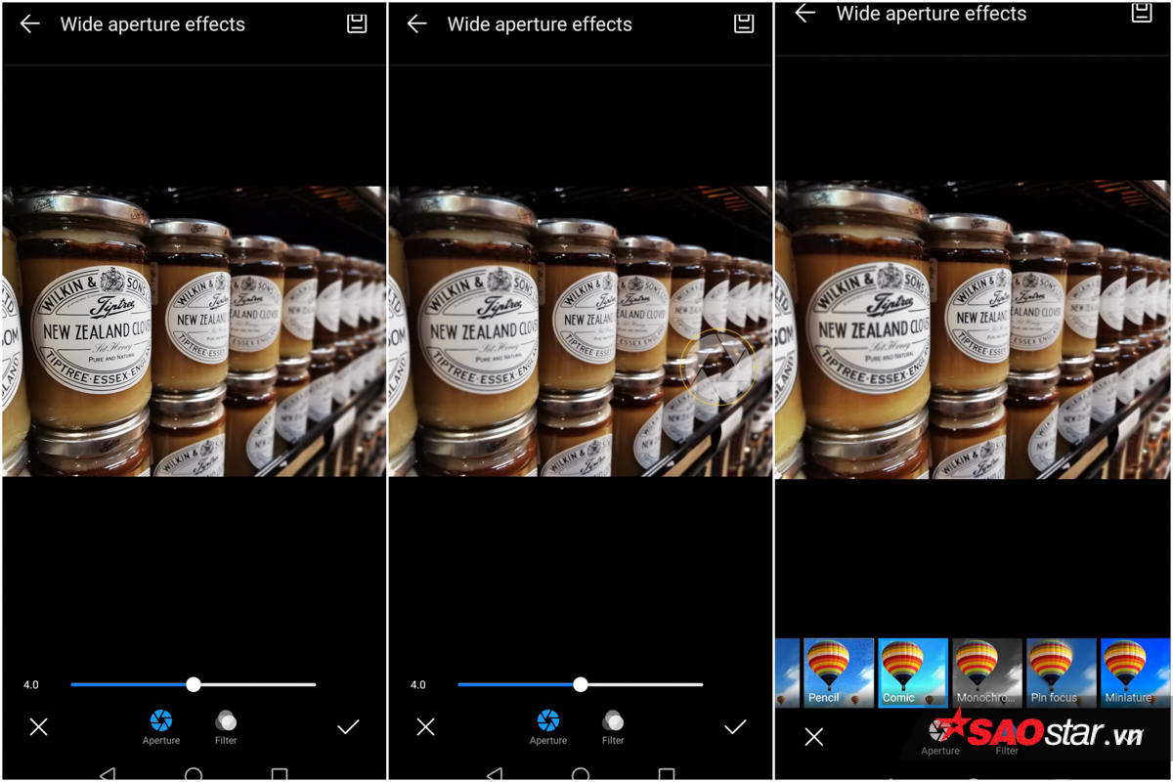Image resolution: width=1173 pixels, height=782 pixels.
Task: Choose the Miniature filter thumbnail
Action: pos(1135,673)
